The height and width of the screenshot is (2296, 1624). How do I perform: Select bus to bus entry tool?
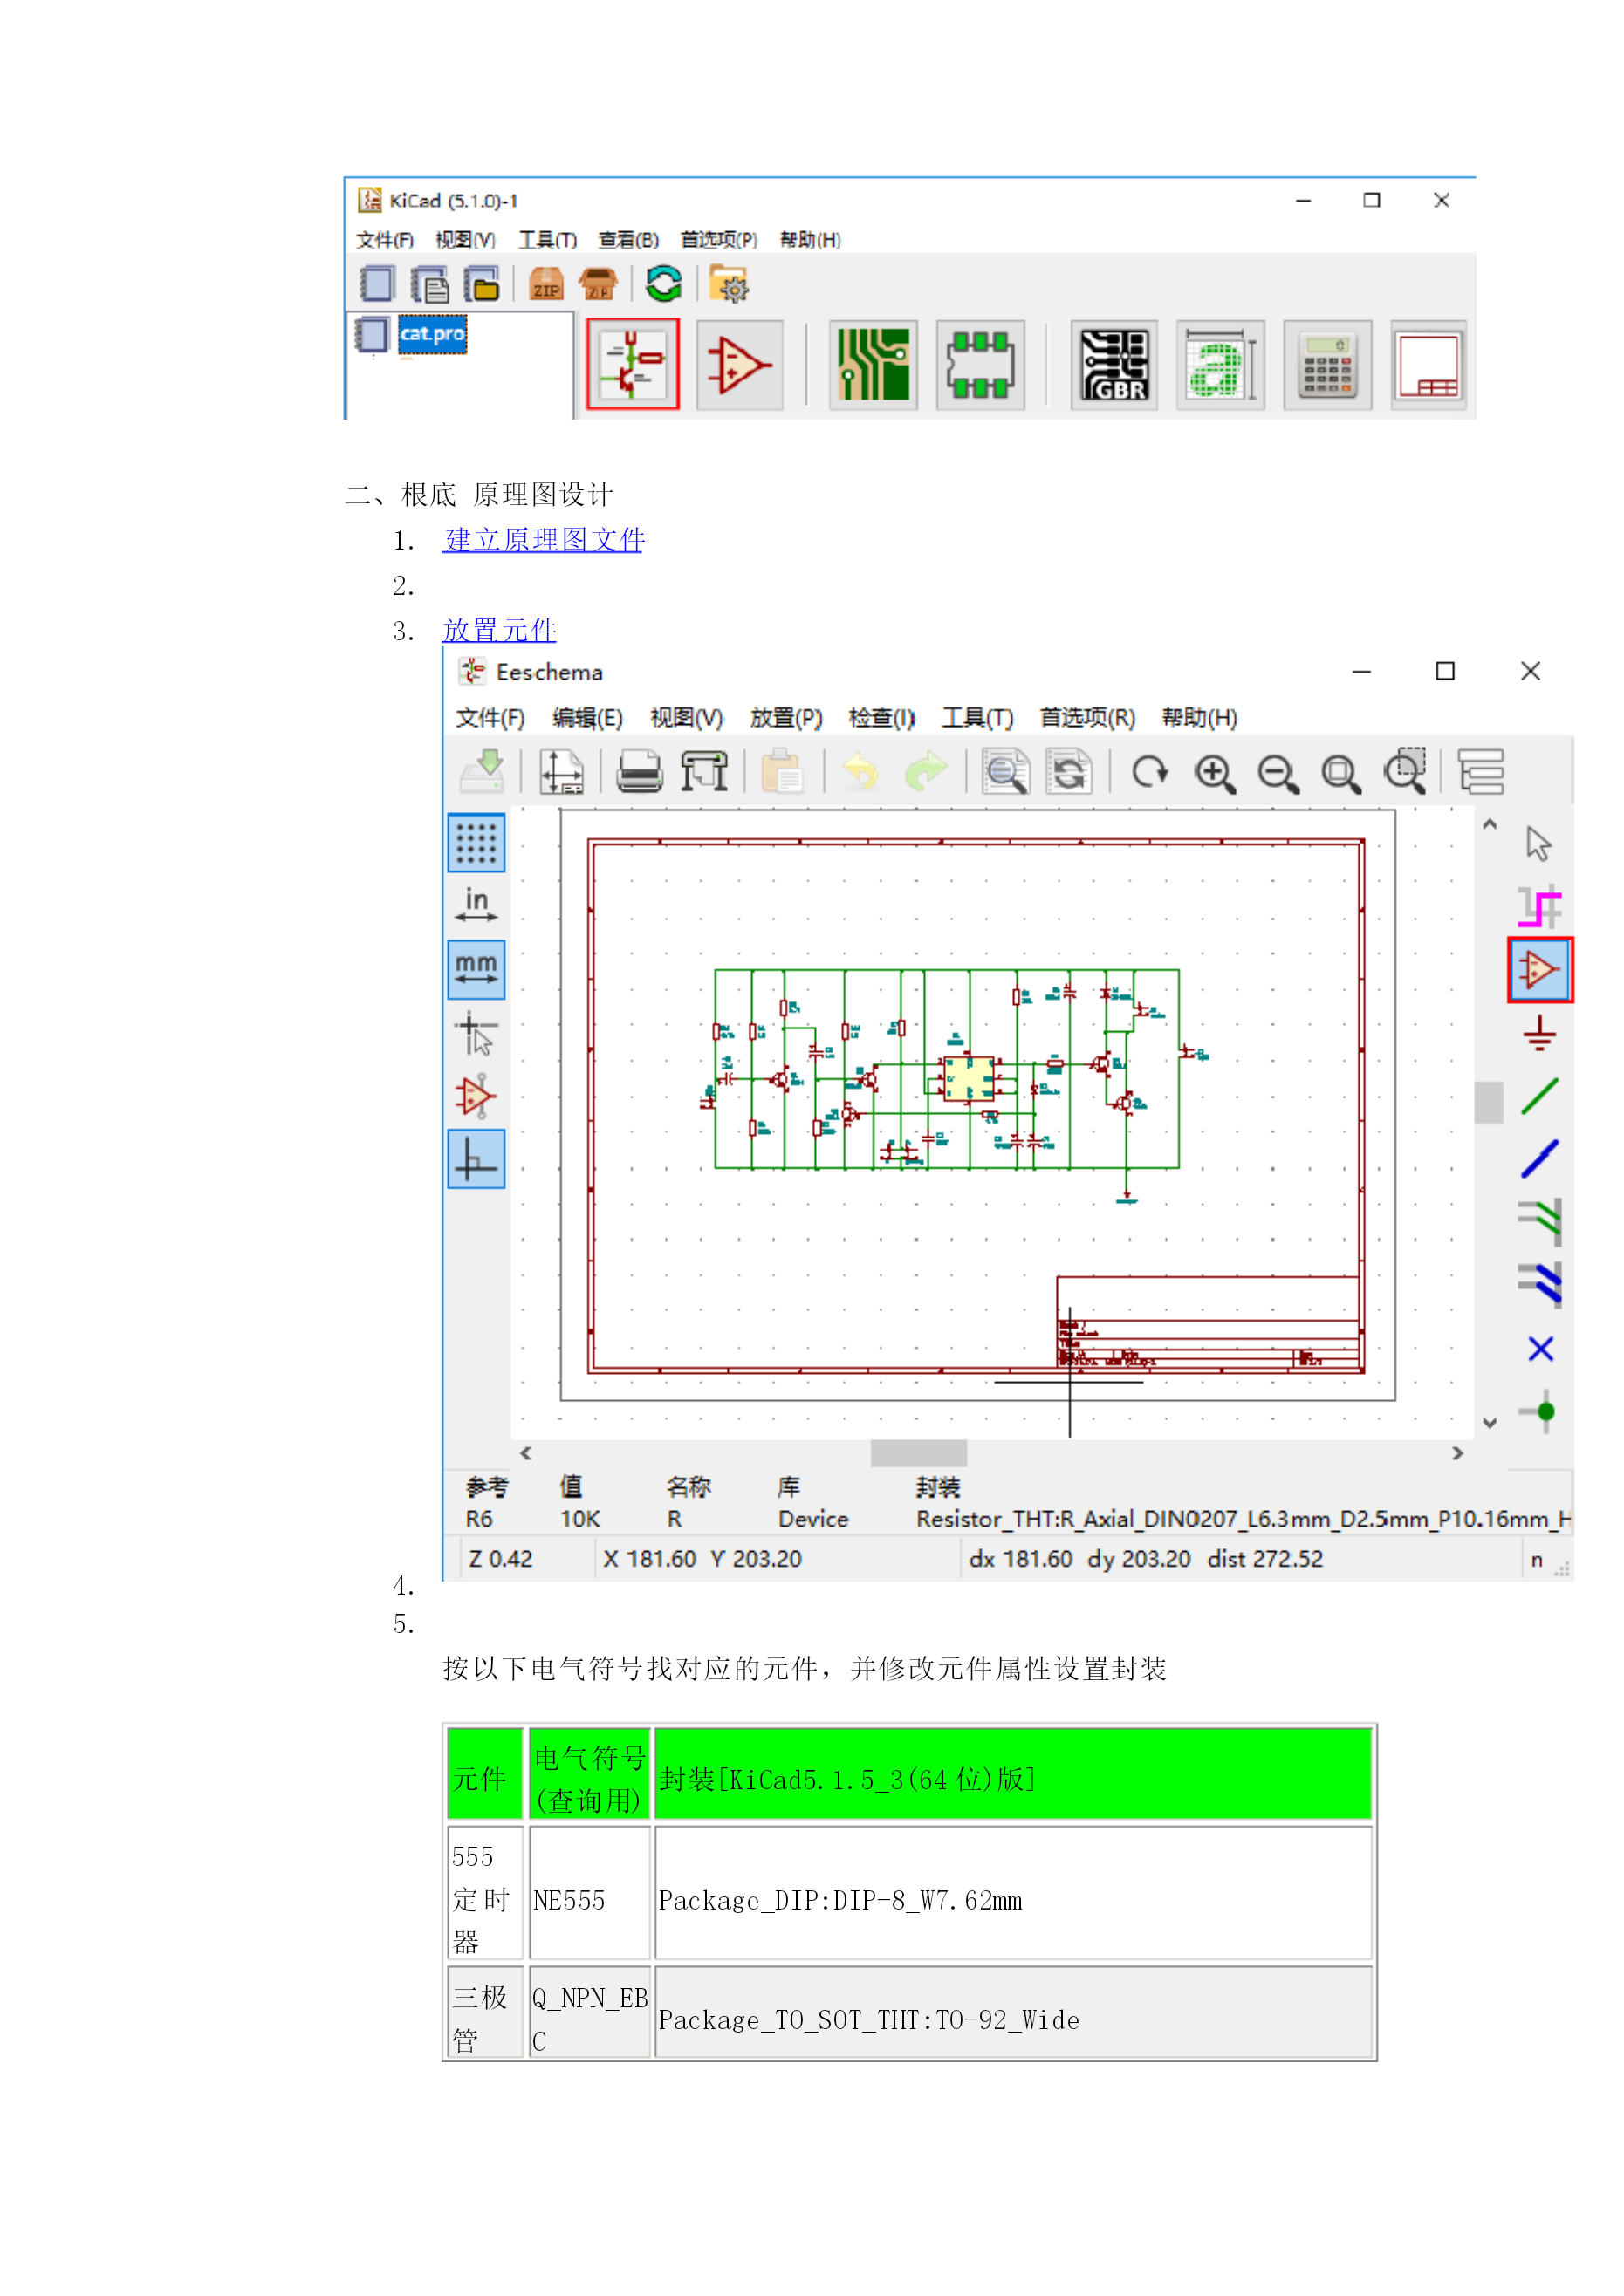click(1539, 1285)
